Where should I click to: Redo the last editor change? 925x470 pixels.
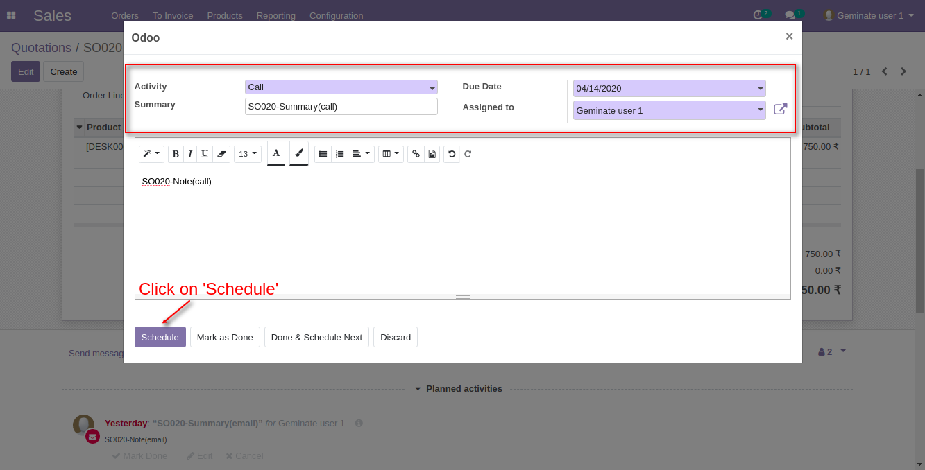coord(467,154)
